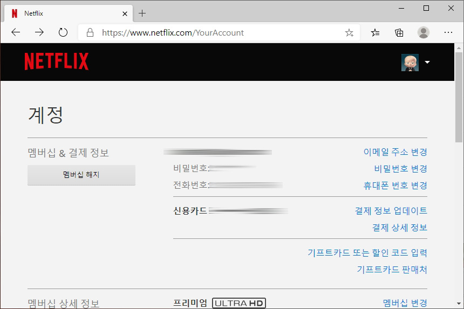Open 결제 상세 정보 link

(399, 228)
